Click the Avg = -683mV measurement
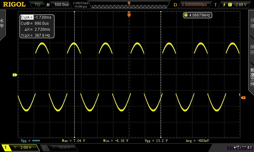254x152 pixels. coord(197,141)
